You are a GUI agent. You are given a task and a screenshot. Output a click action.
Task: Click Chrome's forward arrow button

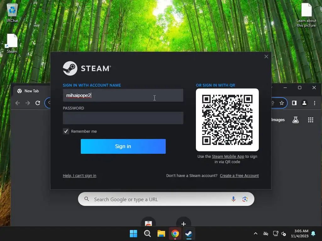(28, 103)
